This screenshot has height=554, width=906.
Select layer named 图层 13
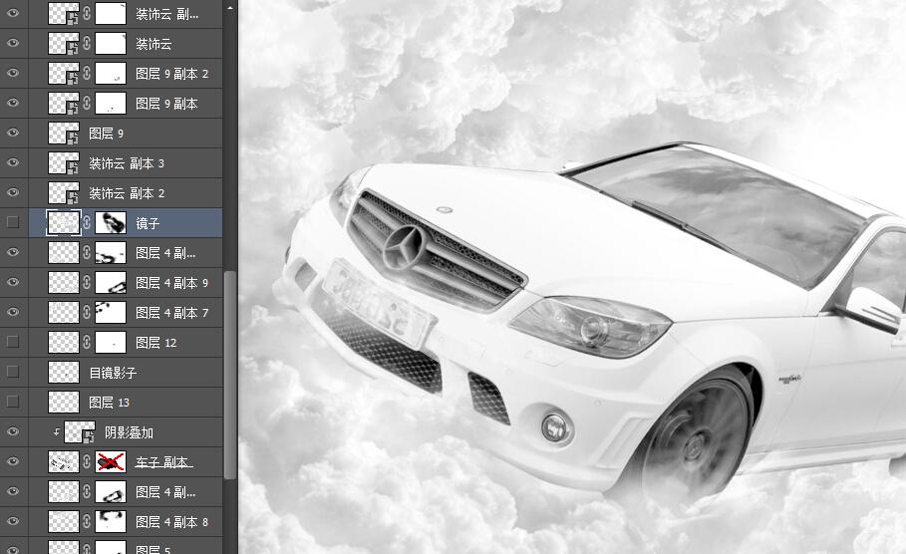(110, 403)
